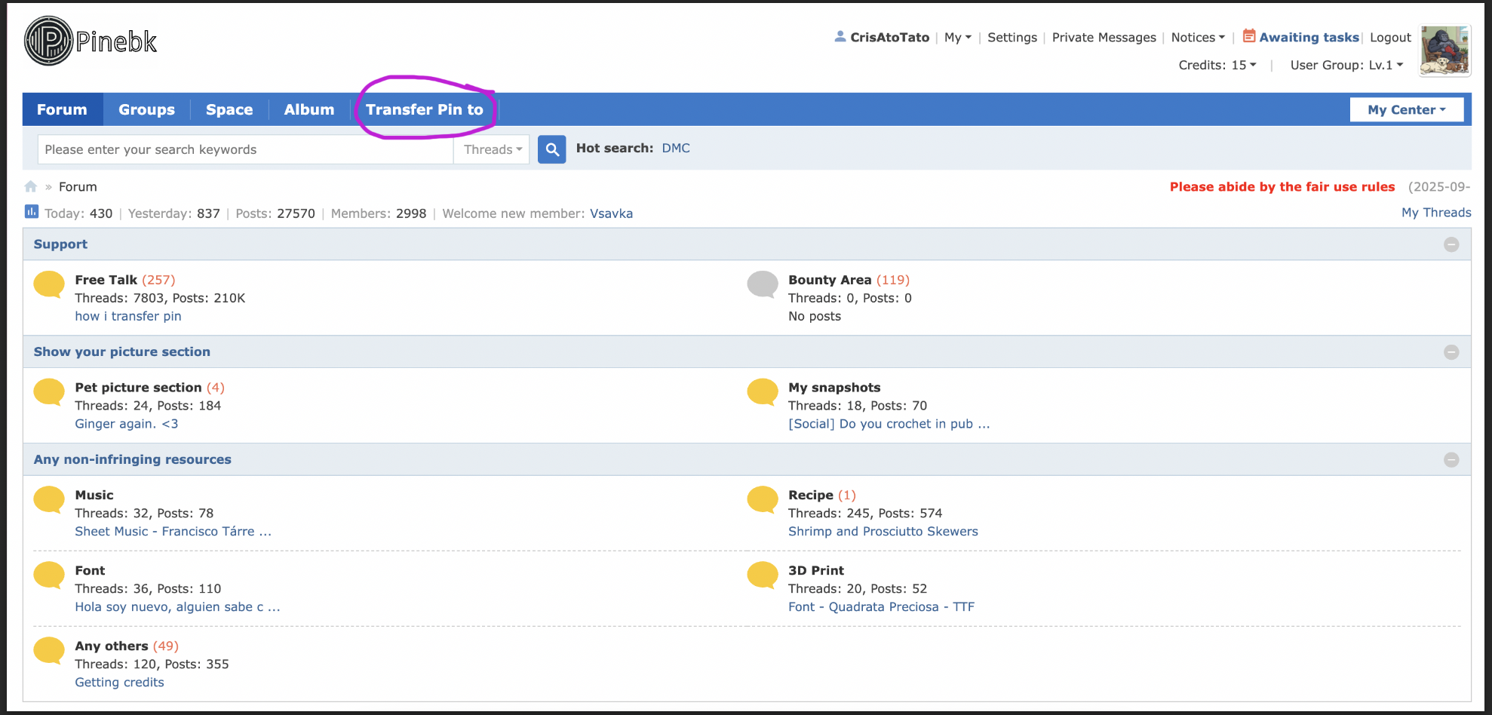This screenshot has width=1492, height=715.
Task: Open the 'Ginger again. <3' thread
Action: (x=127, y=424)
